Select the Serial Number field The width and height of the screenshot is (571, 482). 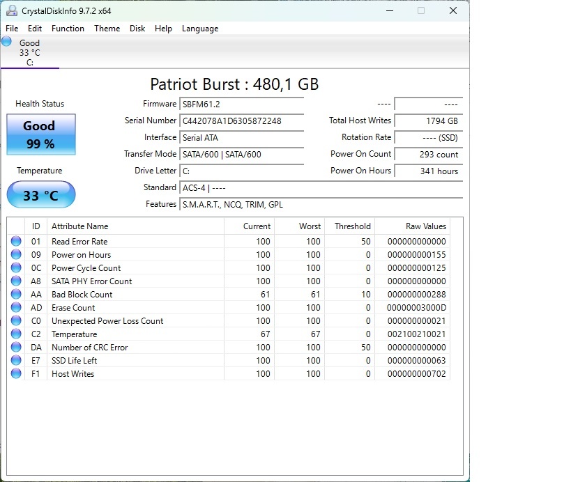point(241,120)
